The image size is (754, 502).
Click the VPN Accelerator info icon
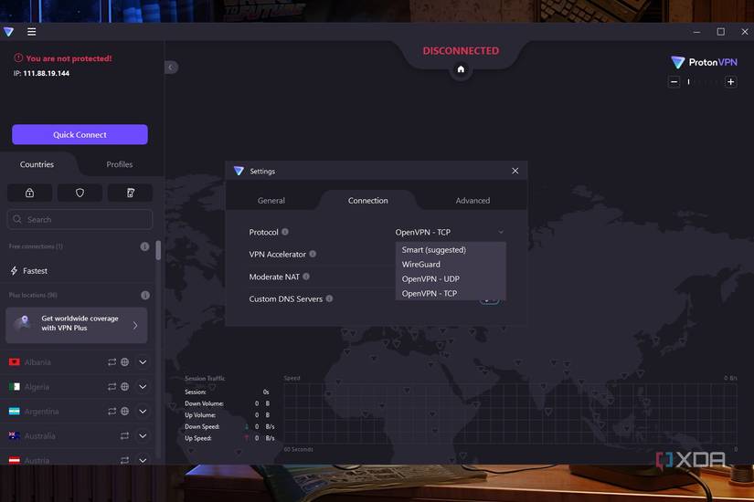click(x=313, y=254)
